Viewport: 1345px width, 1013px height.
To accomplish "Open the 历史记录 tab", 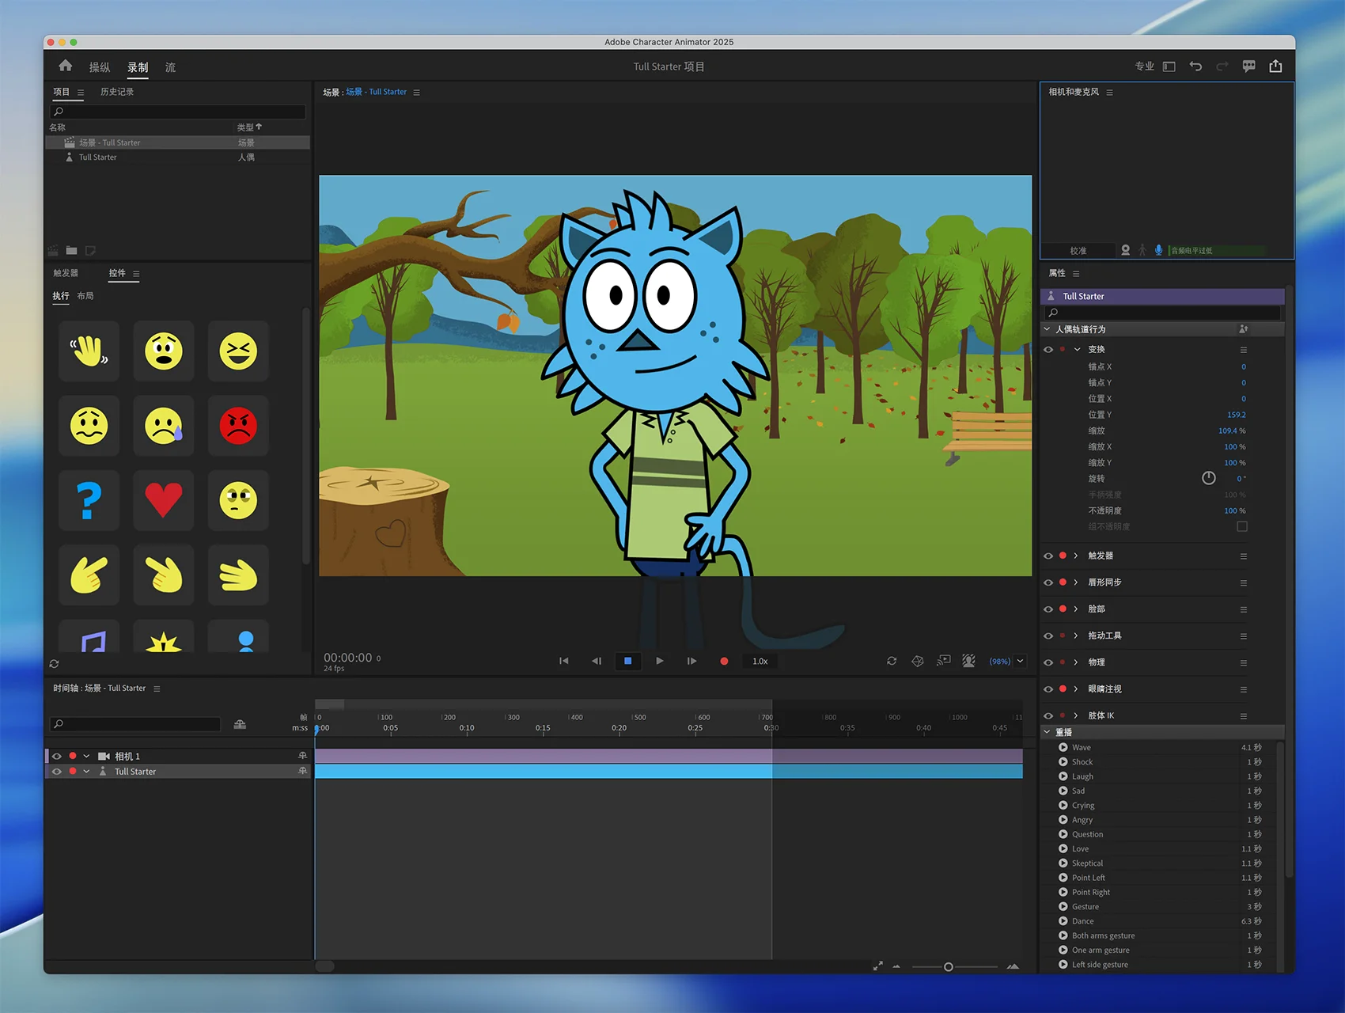I will (x=117, y=92).
